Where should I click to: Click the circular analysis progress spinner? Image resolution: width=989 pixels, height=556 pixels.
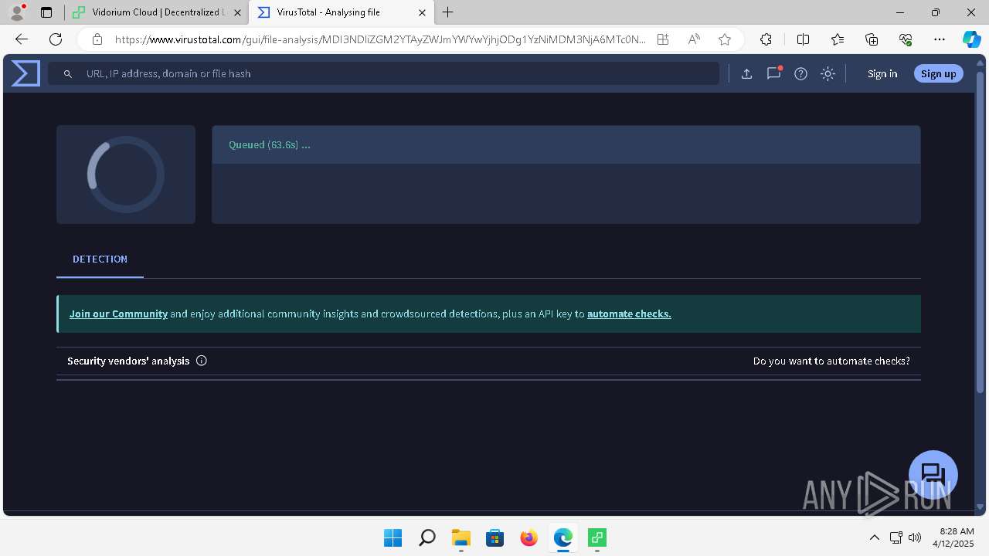pos(126,175)
